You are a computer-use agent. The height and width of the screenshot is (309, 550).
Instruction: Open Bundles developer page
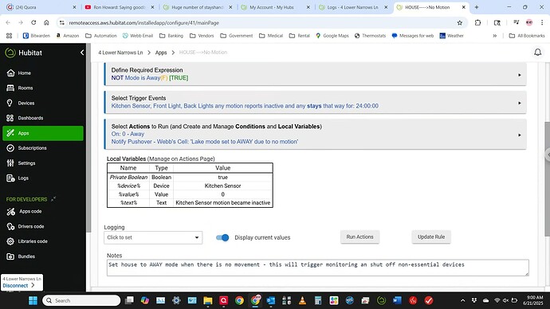pyautogui.click(x=21, y=256)
